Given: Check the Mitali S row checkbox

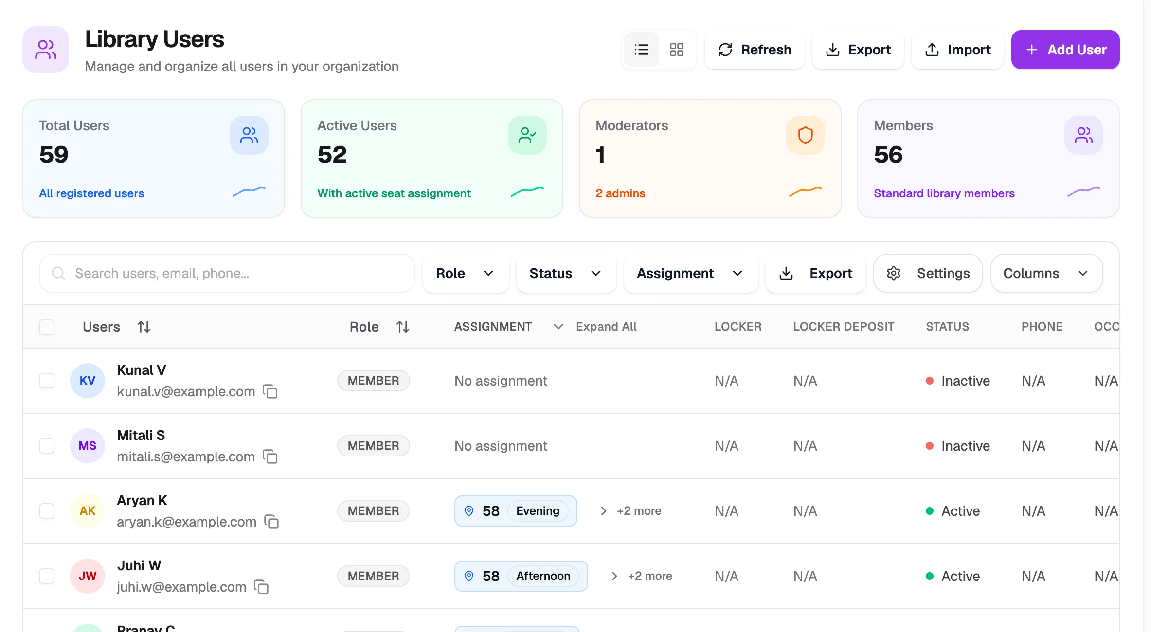Looking at the screenshot, I should (47, 446).
